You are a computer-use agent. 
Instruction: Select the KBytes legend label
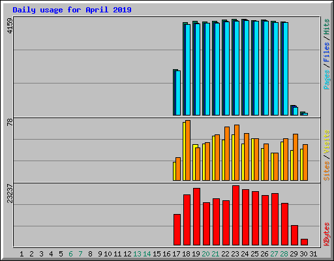[x=327, y=234]
